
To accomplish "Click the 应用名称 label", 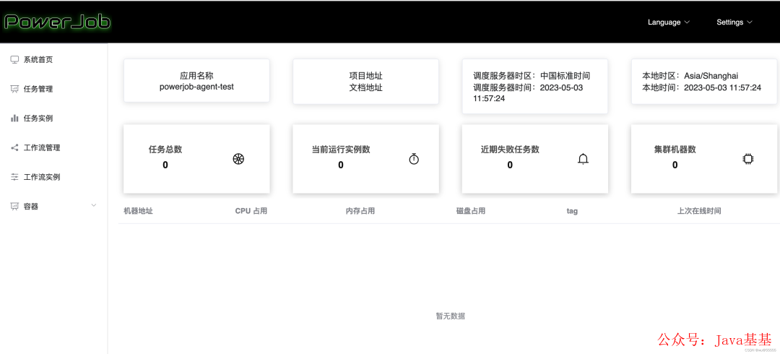I will [196, 76].
